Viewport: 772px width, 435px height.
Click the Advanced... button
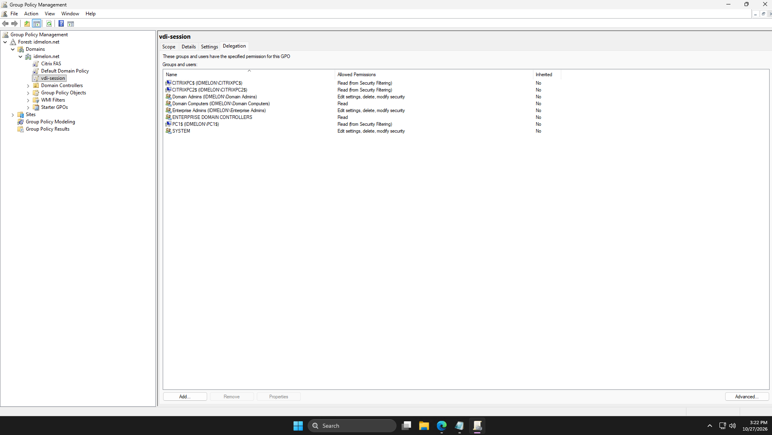point(747,397)
